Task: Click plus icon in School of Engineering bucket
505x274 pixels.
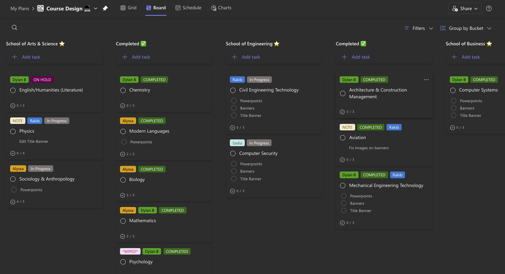Action: point(235,57)
